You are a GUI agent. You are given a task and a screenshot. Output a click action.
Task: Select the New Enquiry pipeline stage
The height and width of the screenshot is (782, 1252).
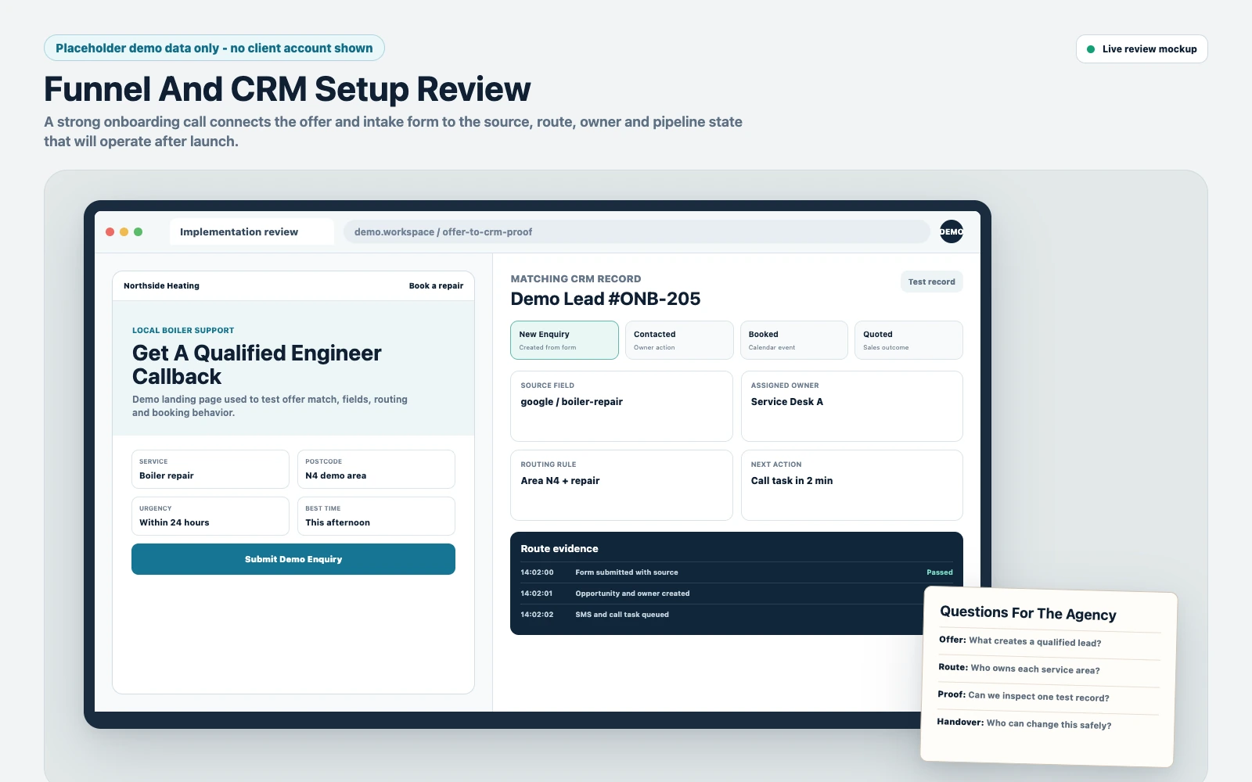[x=564, y=340]
